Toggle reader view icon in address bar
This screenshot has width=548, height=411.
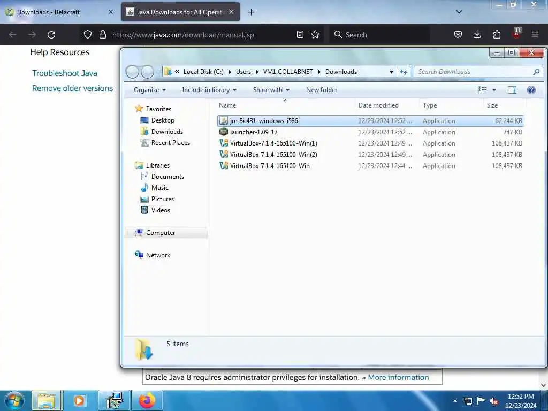tap(300, 34)
